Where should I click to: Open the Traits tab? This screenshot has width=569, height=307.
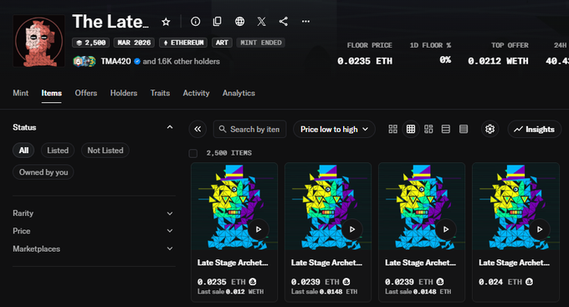160,93
